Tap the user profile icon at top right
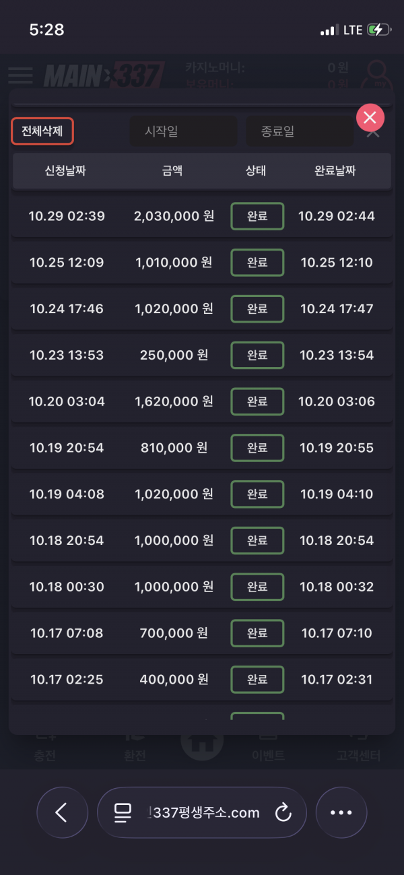The height and width of the screenshot is (875, 404). point(380,75)
